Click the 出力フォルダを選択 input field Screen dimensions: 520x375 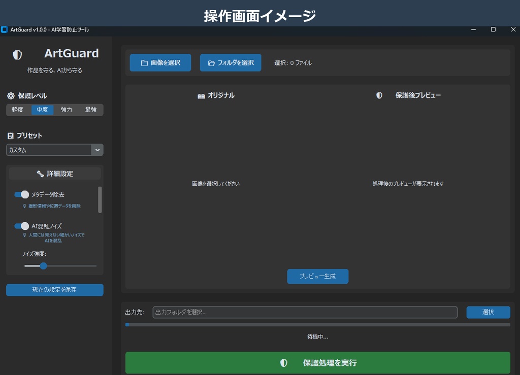click(x=304, y=312)
